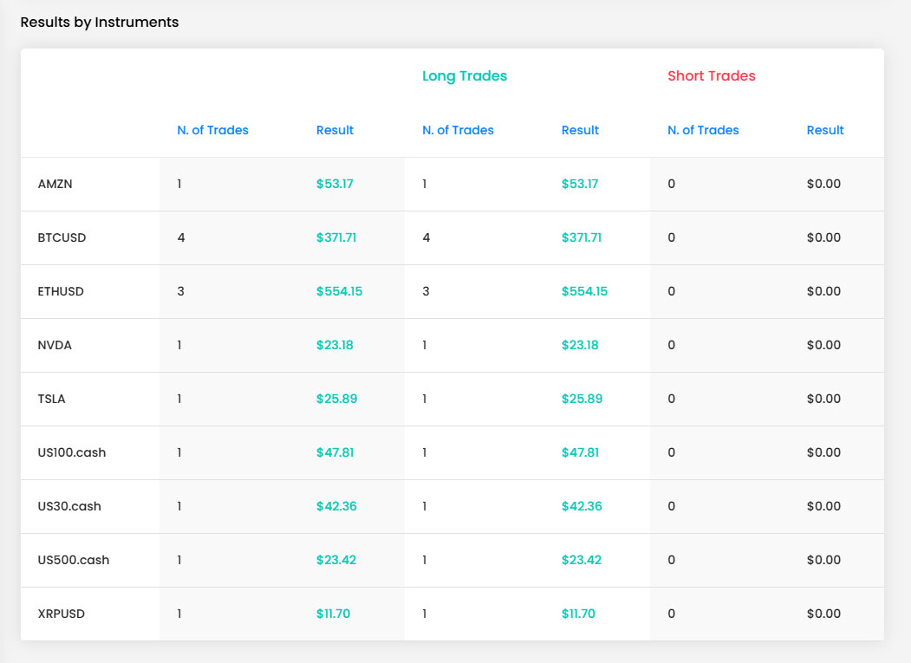The height and width of the screenshot is (663, 911).
Task: Select the BTCUSD instrument row
Action: click(x=452, y=237)
